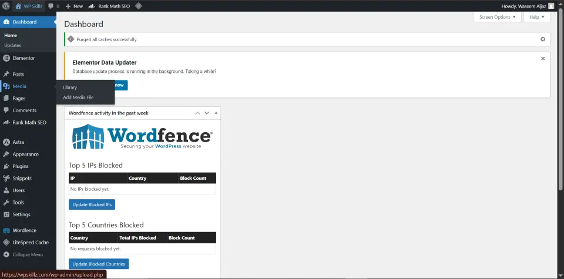Image resolution: width=564 pixels, height=279 pixels.
Task: Open the Posts menu label
Action: [18, 74]
